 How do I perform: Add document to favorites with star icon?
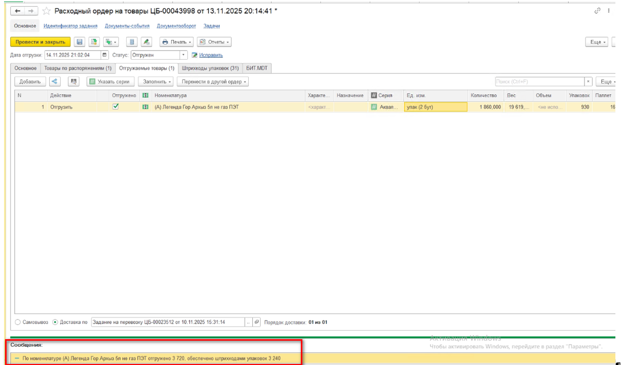[x=47, y=11]
